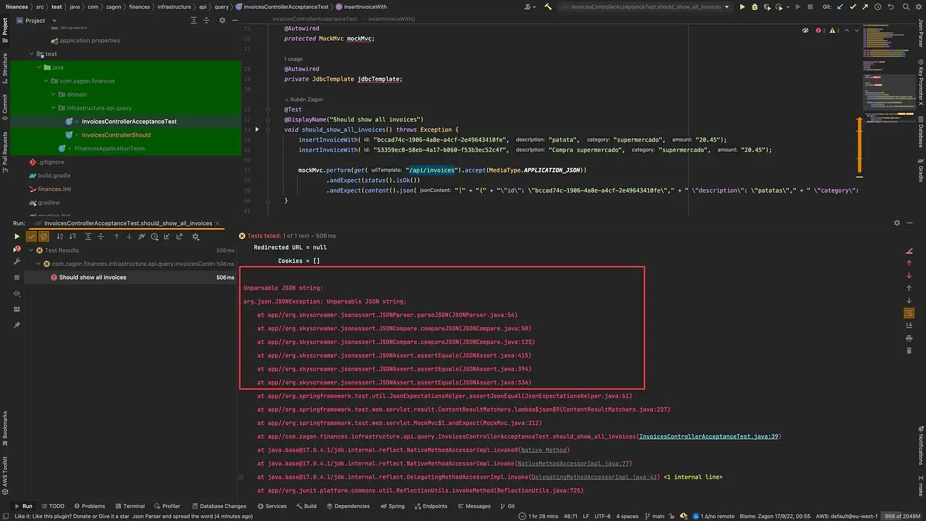This screenshot has height=521, width=926.
Task: Open test runner settings gear
Action: [x=196, y=236]
